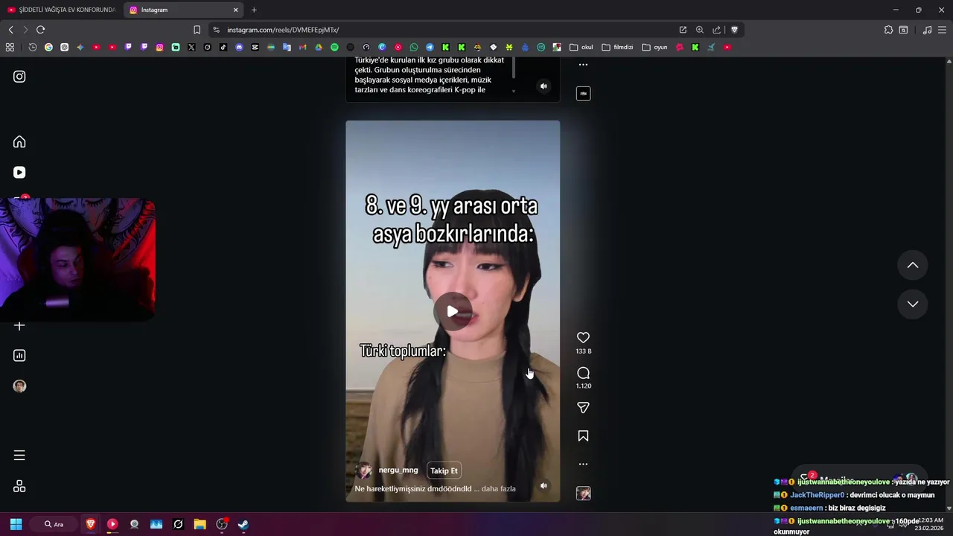Open the X (Twitter) bookmark
Viewport: 953px width, 536px height.
click(x=191, y=47)
